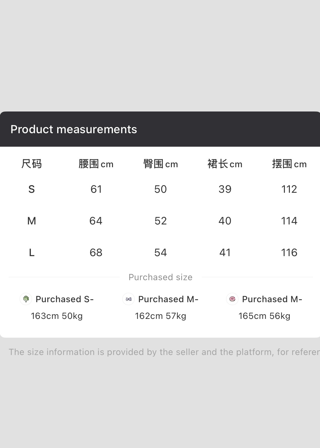Click the 尺码 size column header
Viewport: 320px width, 448px height.
pyautogui.click(x=32, y=164)
